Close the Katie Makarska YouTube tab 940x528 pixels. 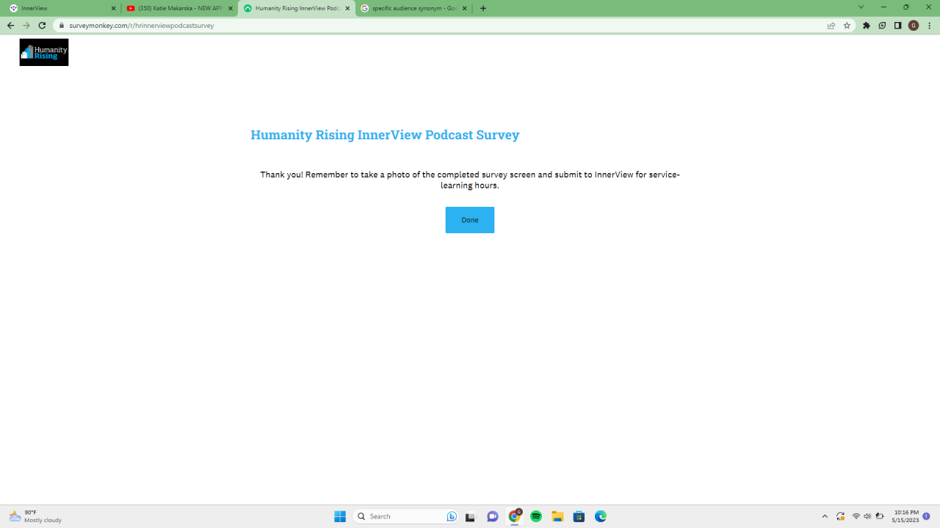[230, 8]
